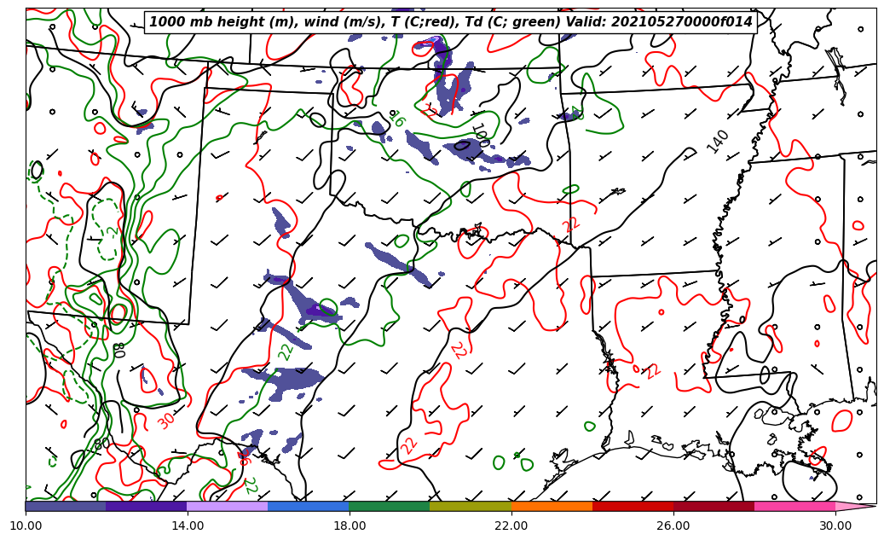Image resolution: width=884 pixels, height=540 pixels.
Task: Click the 18.00 colorbar tick label
Action: point(350,525)
